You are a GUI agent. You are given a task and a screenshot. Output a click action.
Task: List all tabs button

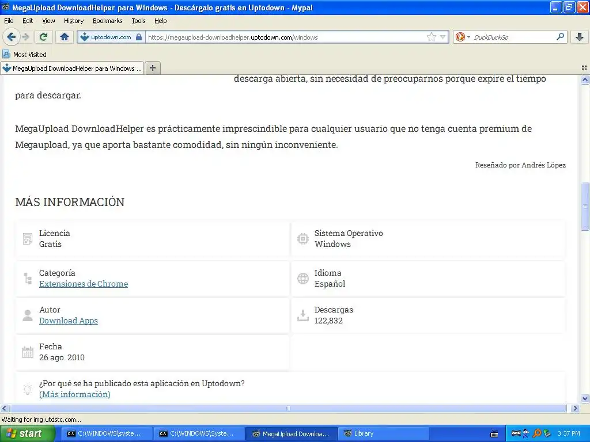584,68
